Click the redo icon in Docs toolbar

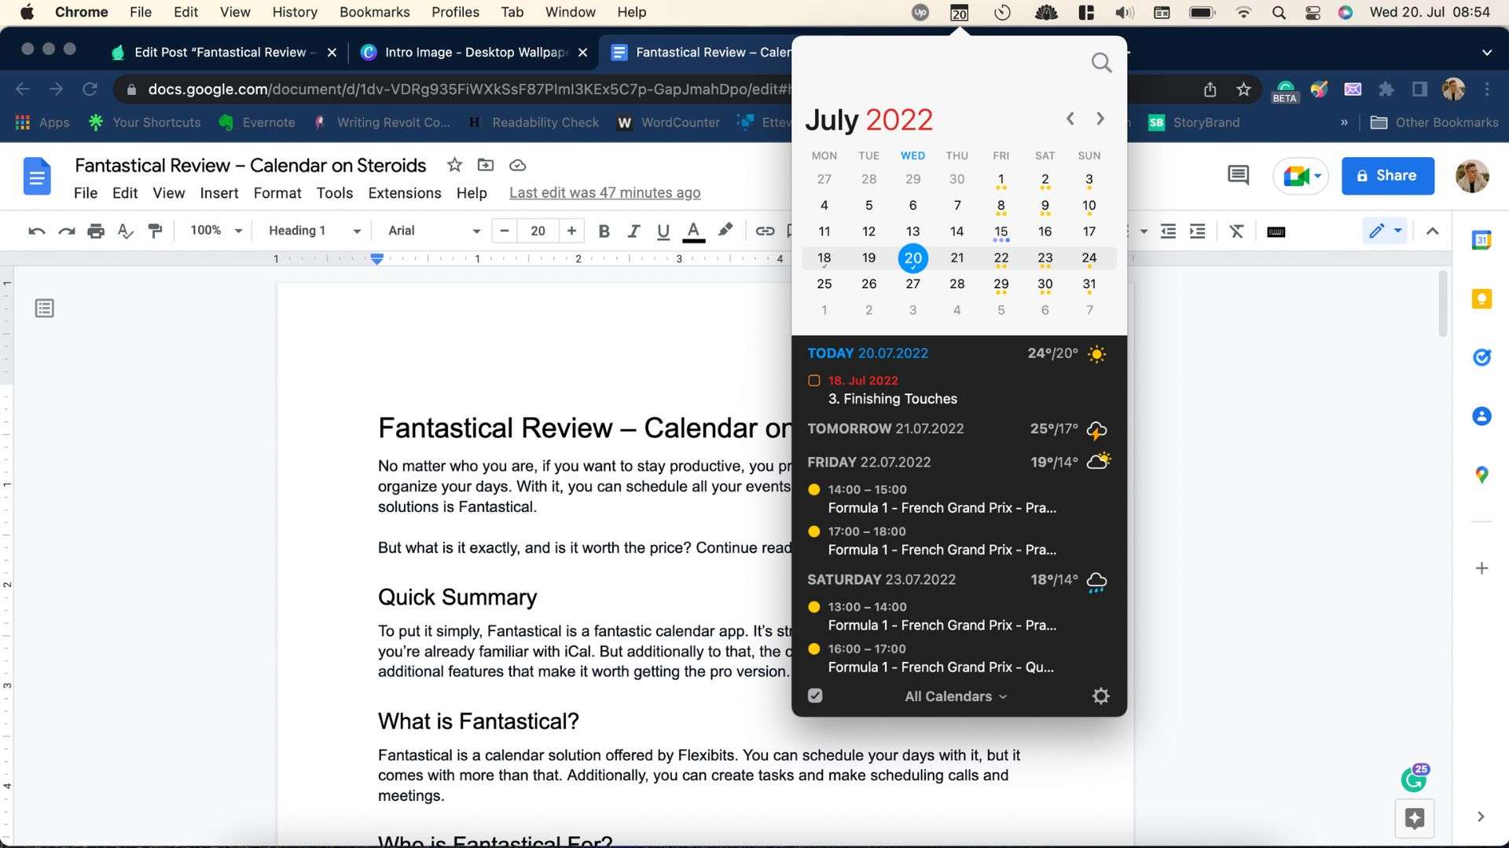coord(66,231)
